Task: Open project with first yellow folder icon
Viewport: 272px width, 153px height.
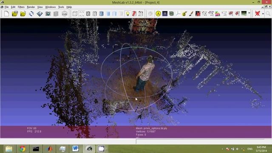Action: (15, 14)
